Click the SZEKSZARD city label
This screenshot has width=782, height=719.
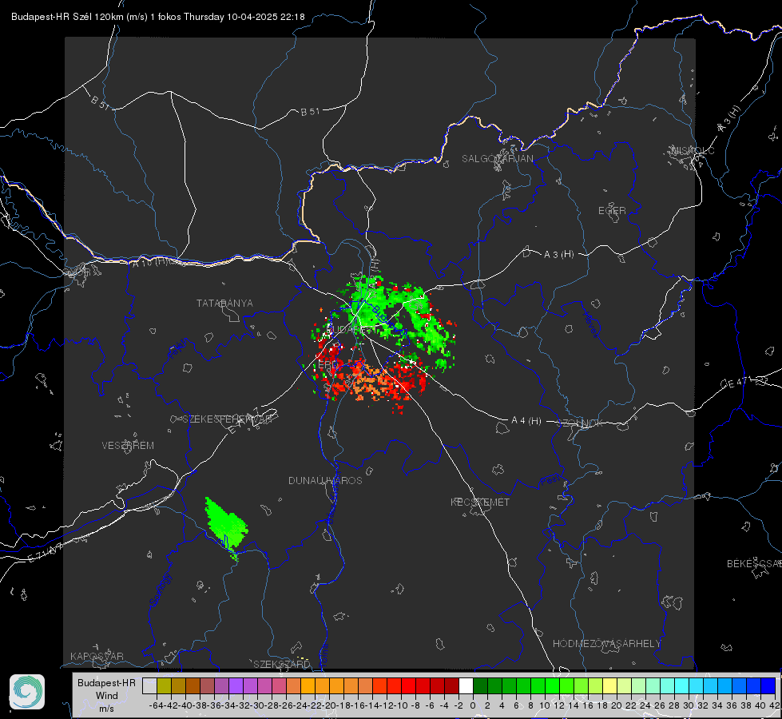coord(282,664)
